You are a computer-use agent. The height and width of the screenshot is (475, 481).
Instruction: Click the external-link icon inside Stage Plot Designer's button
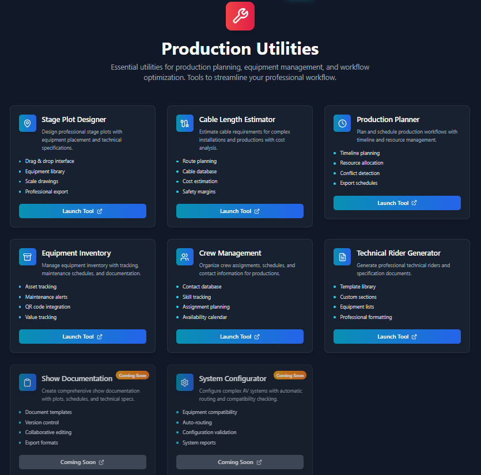pyautogui.click(x=99, y=211)
